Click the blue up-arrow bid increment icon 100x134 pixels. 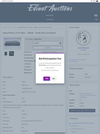pos(60,43)
